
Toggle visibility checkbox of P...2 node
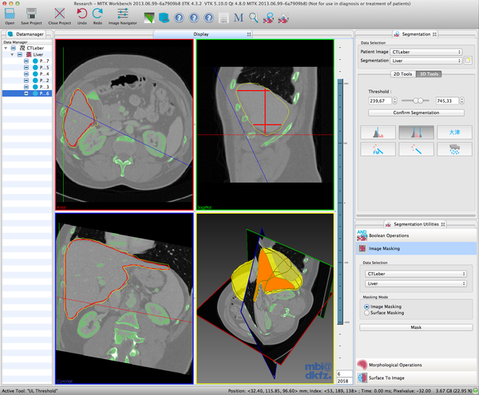(26, 81)
